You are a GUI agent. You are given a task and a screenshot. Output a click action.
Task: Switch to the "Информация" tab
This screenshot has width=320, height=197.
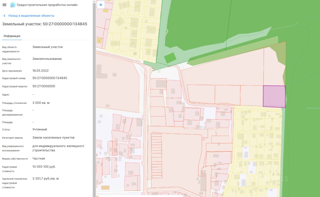coord(12,36)
